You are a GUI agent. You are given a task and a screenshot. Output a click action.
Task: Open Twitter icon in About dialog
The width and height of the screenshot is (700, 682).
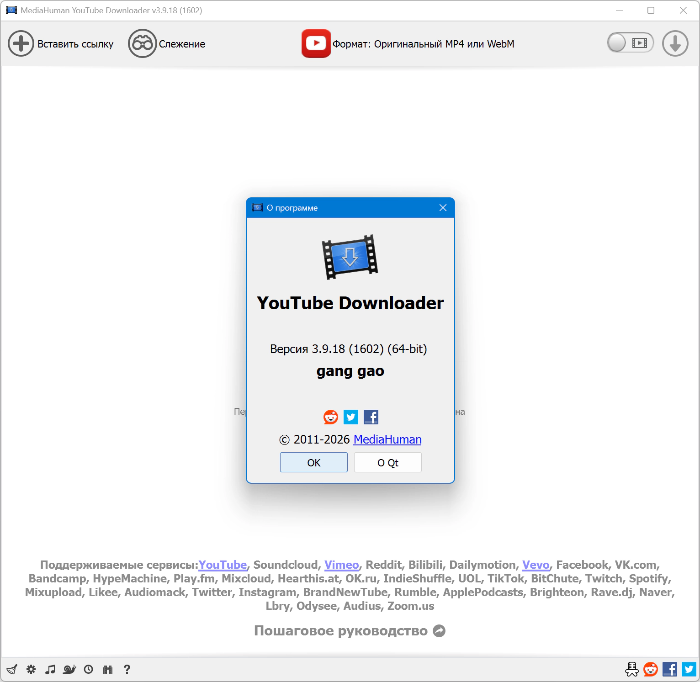tap(351, 417)
